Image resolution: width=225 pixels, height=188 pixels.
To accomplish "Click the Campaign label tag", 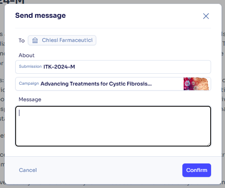I will tap(29, 83).
